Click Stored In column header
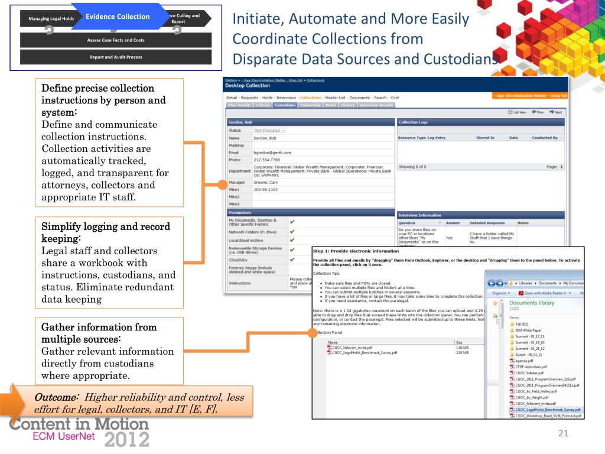This screenshot has width=605, height=454. pyautogui.click(x=486, y=137)
